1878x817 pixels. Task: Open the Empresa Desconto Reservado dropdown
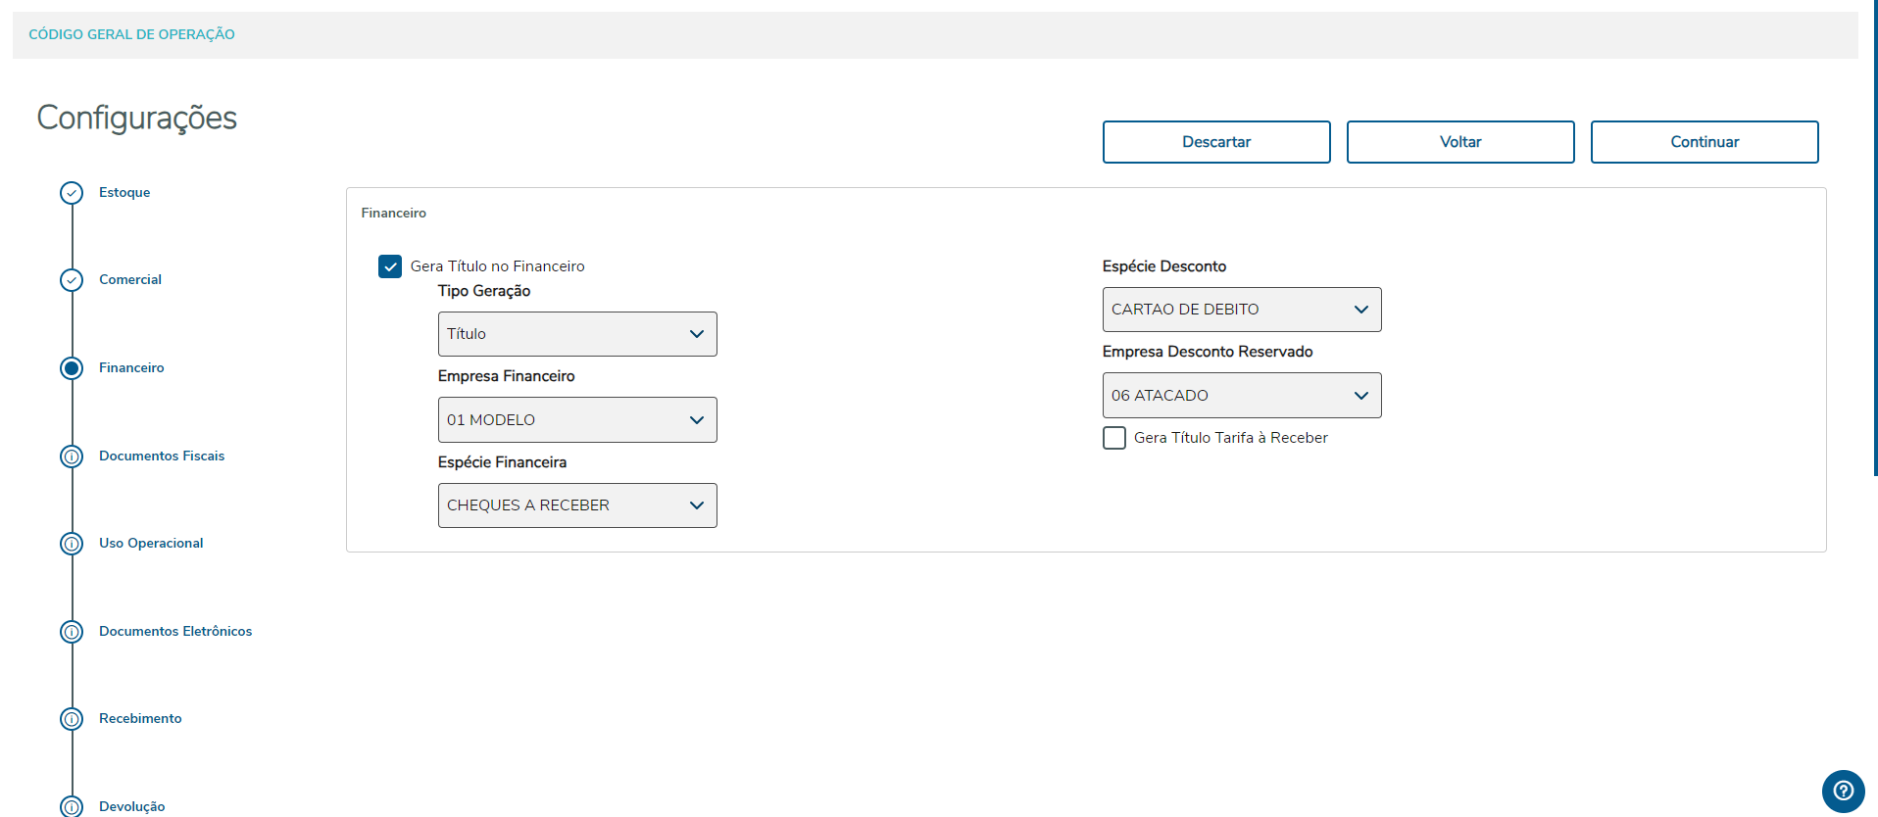click(x=1242, y=396)
